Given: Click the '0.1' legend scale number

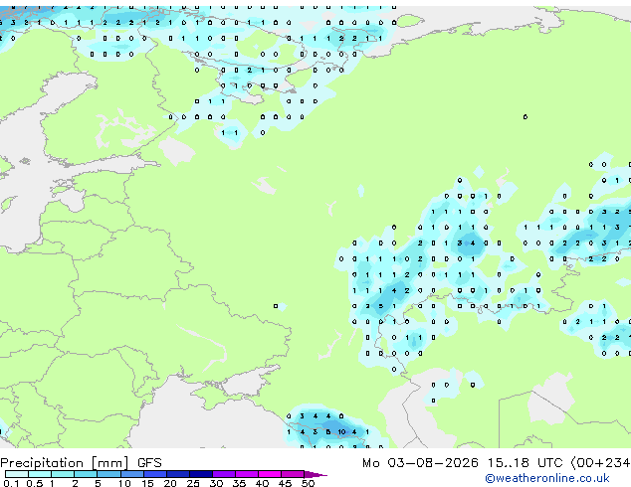Looking at the screenshot, I should (x=11, y=483).
